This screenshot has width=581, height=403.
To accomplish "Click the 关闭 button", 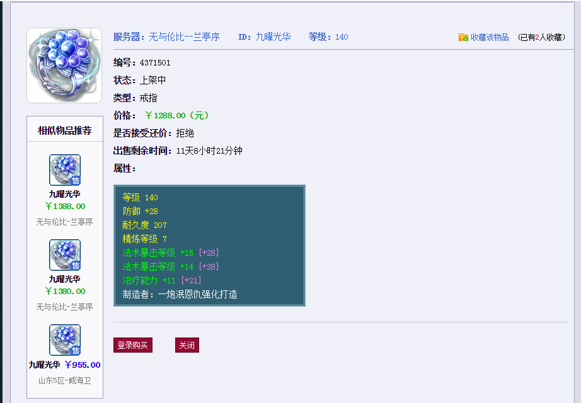I will (187, 345).
